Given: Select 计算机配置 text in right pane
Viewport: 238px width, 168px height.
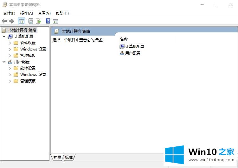Looking at the screenshot, I should pos(135,47).
